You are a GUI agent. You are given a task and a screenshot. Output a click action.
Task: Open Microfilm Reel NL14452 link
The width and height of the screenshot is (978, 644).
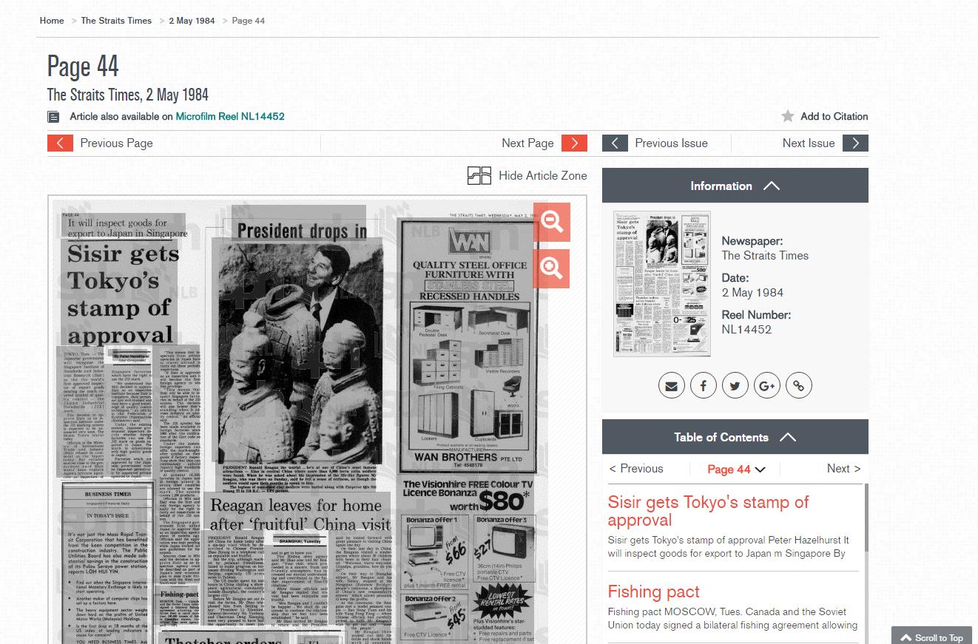[230, 116]
